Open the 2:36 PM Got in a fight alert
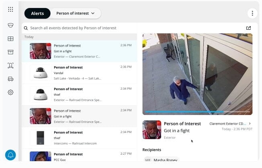This screenshot has height=168, width=262. tap(80, 51)
